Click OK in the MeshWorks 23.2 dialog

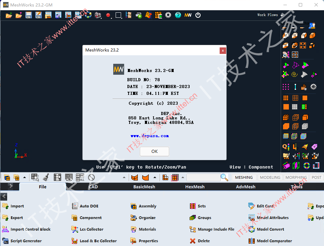pyautogui.click(x=154, y=151)
